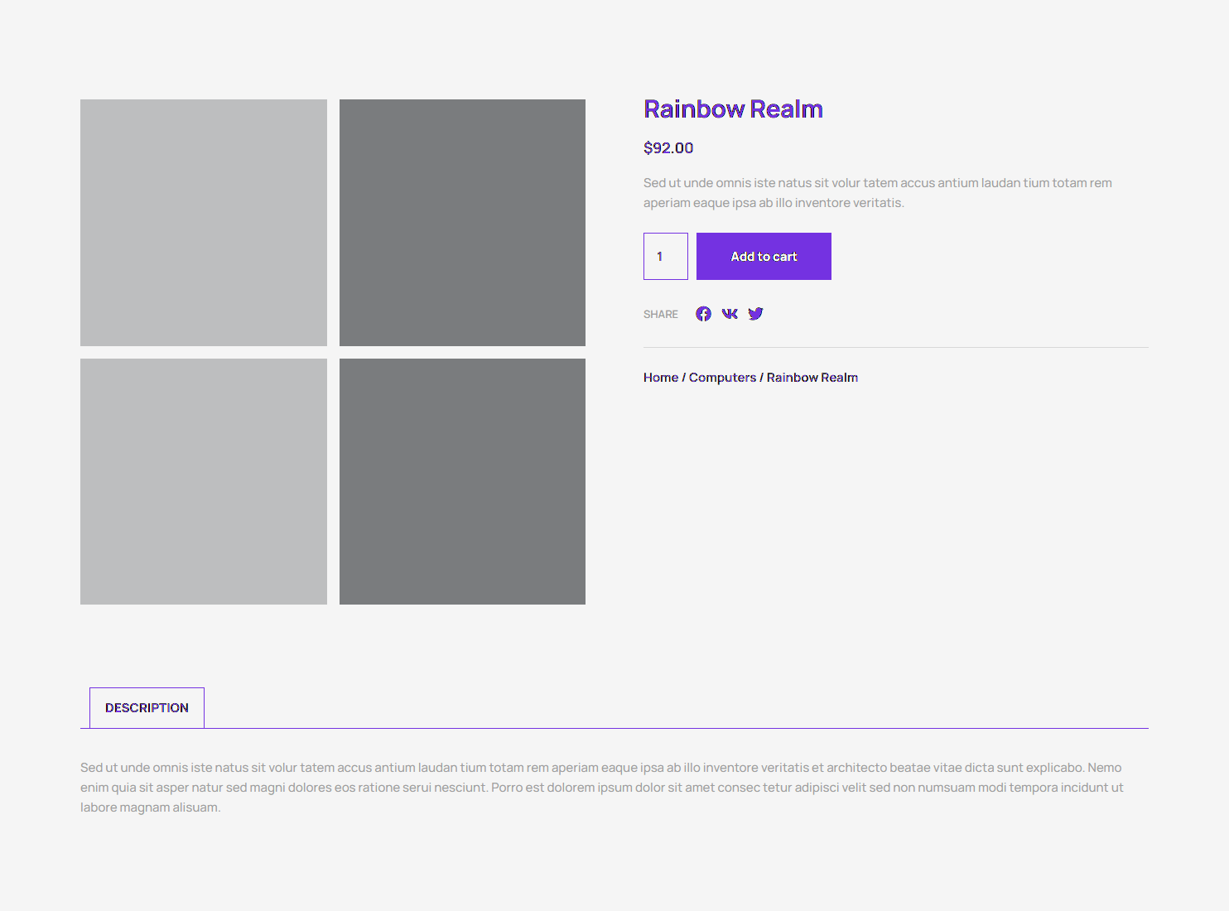The height and width of the screenshot is (911, 1229).
Task: Open the lower light gray product image
Action: (x=204, y=481)
